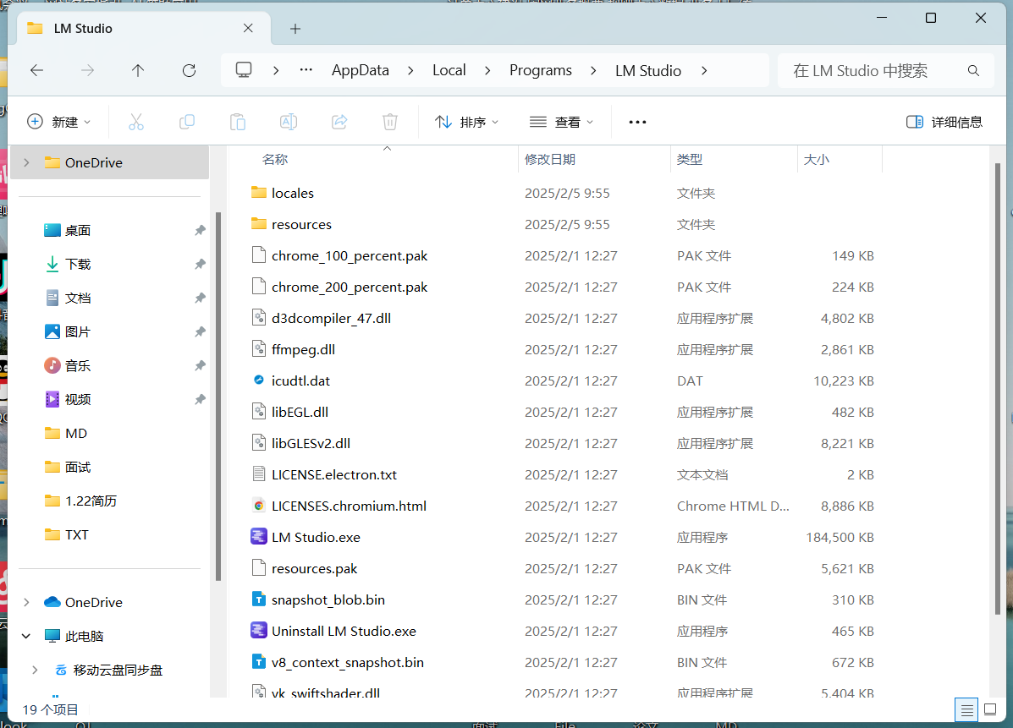This screenshot has height=728, width=1013.
Task: Click the Copy icon in toolbar
Action: pos(187,122)
